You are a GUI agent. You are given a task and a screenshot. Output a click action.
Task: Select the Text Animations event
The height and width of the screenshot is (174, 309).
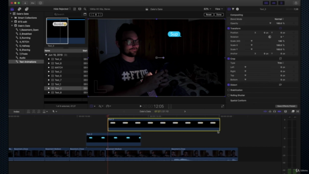[28, 62]
